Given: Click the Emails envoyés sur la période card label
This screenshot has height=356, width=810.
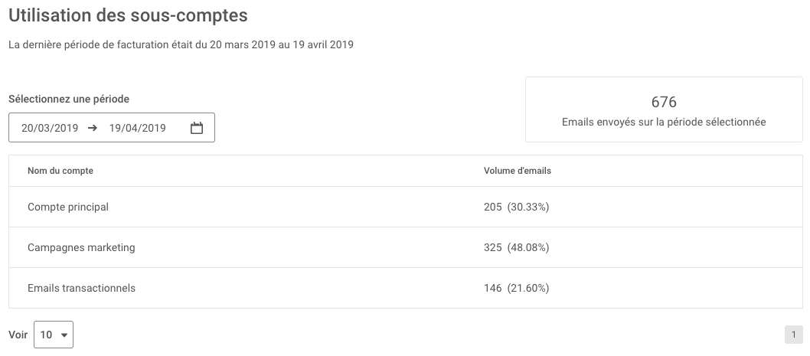Looking at the screenshot, I should [664, 122].
